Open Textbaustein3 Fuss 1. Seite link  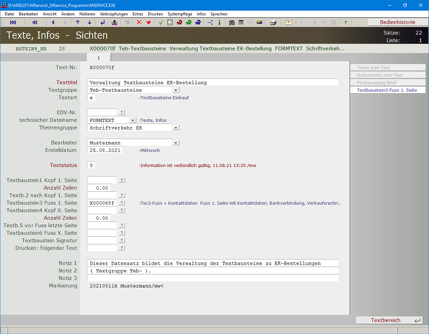[388, 90]
